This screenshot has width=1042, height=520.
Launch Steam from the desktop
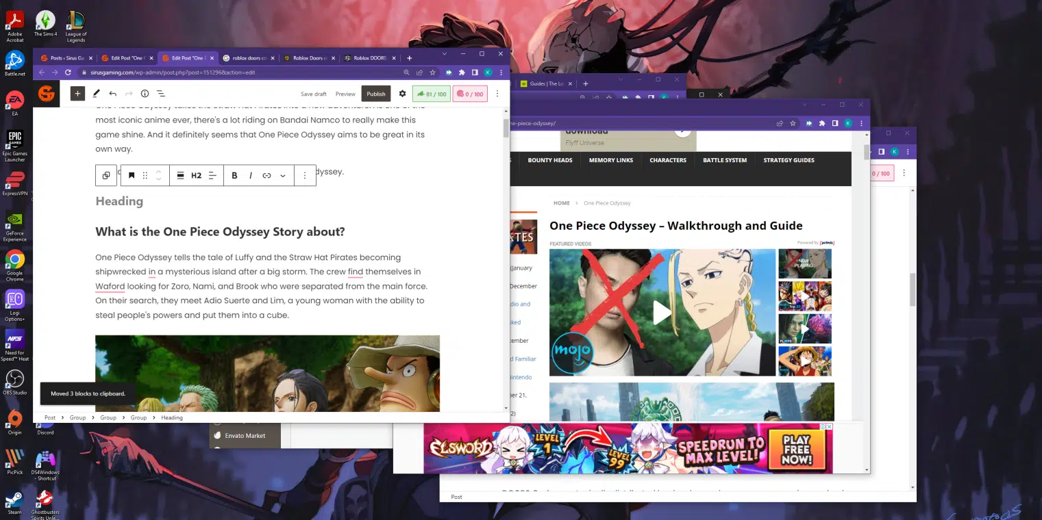(14, 502)
